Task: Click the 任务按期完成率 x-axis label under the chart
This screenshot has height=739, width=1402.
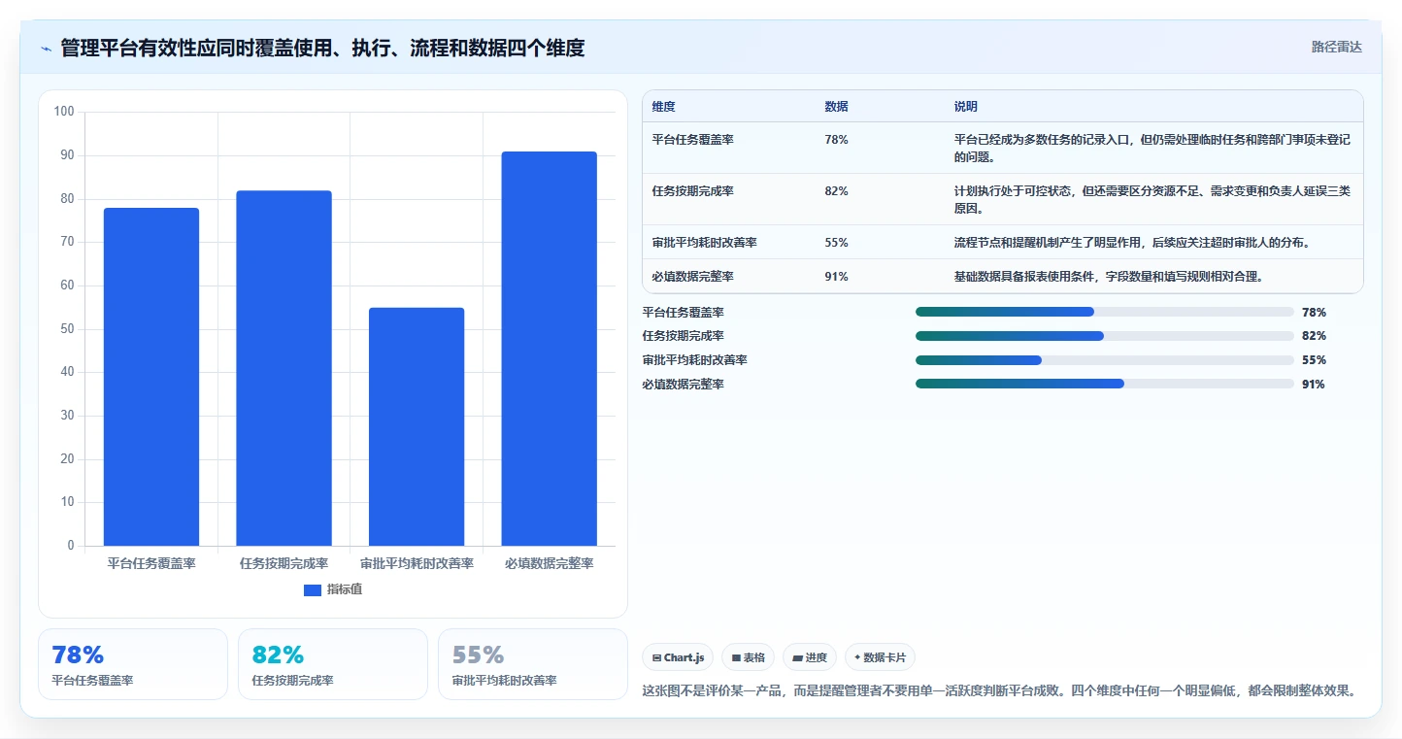Action: click(x=284, y=563)
